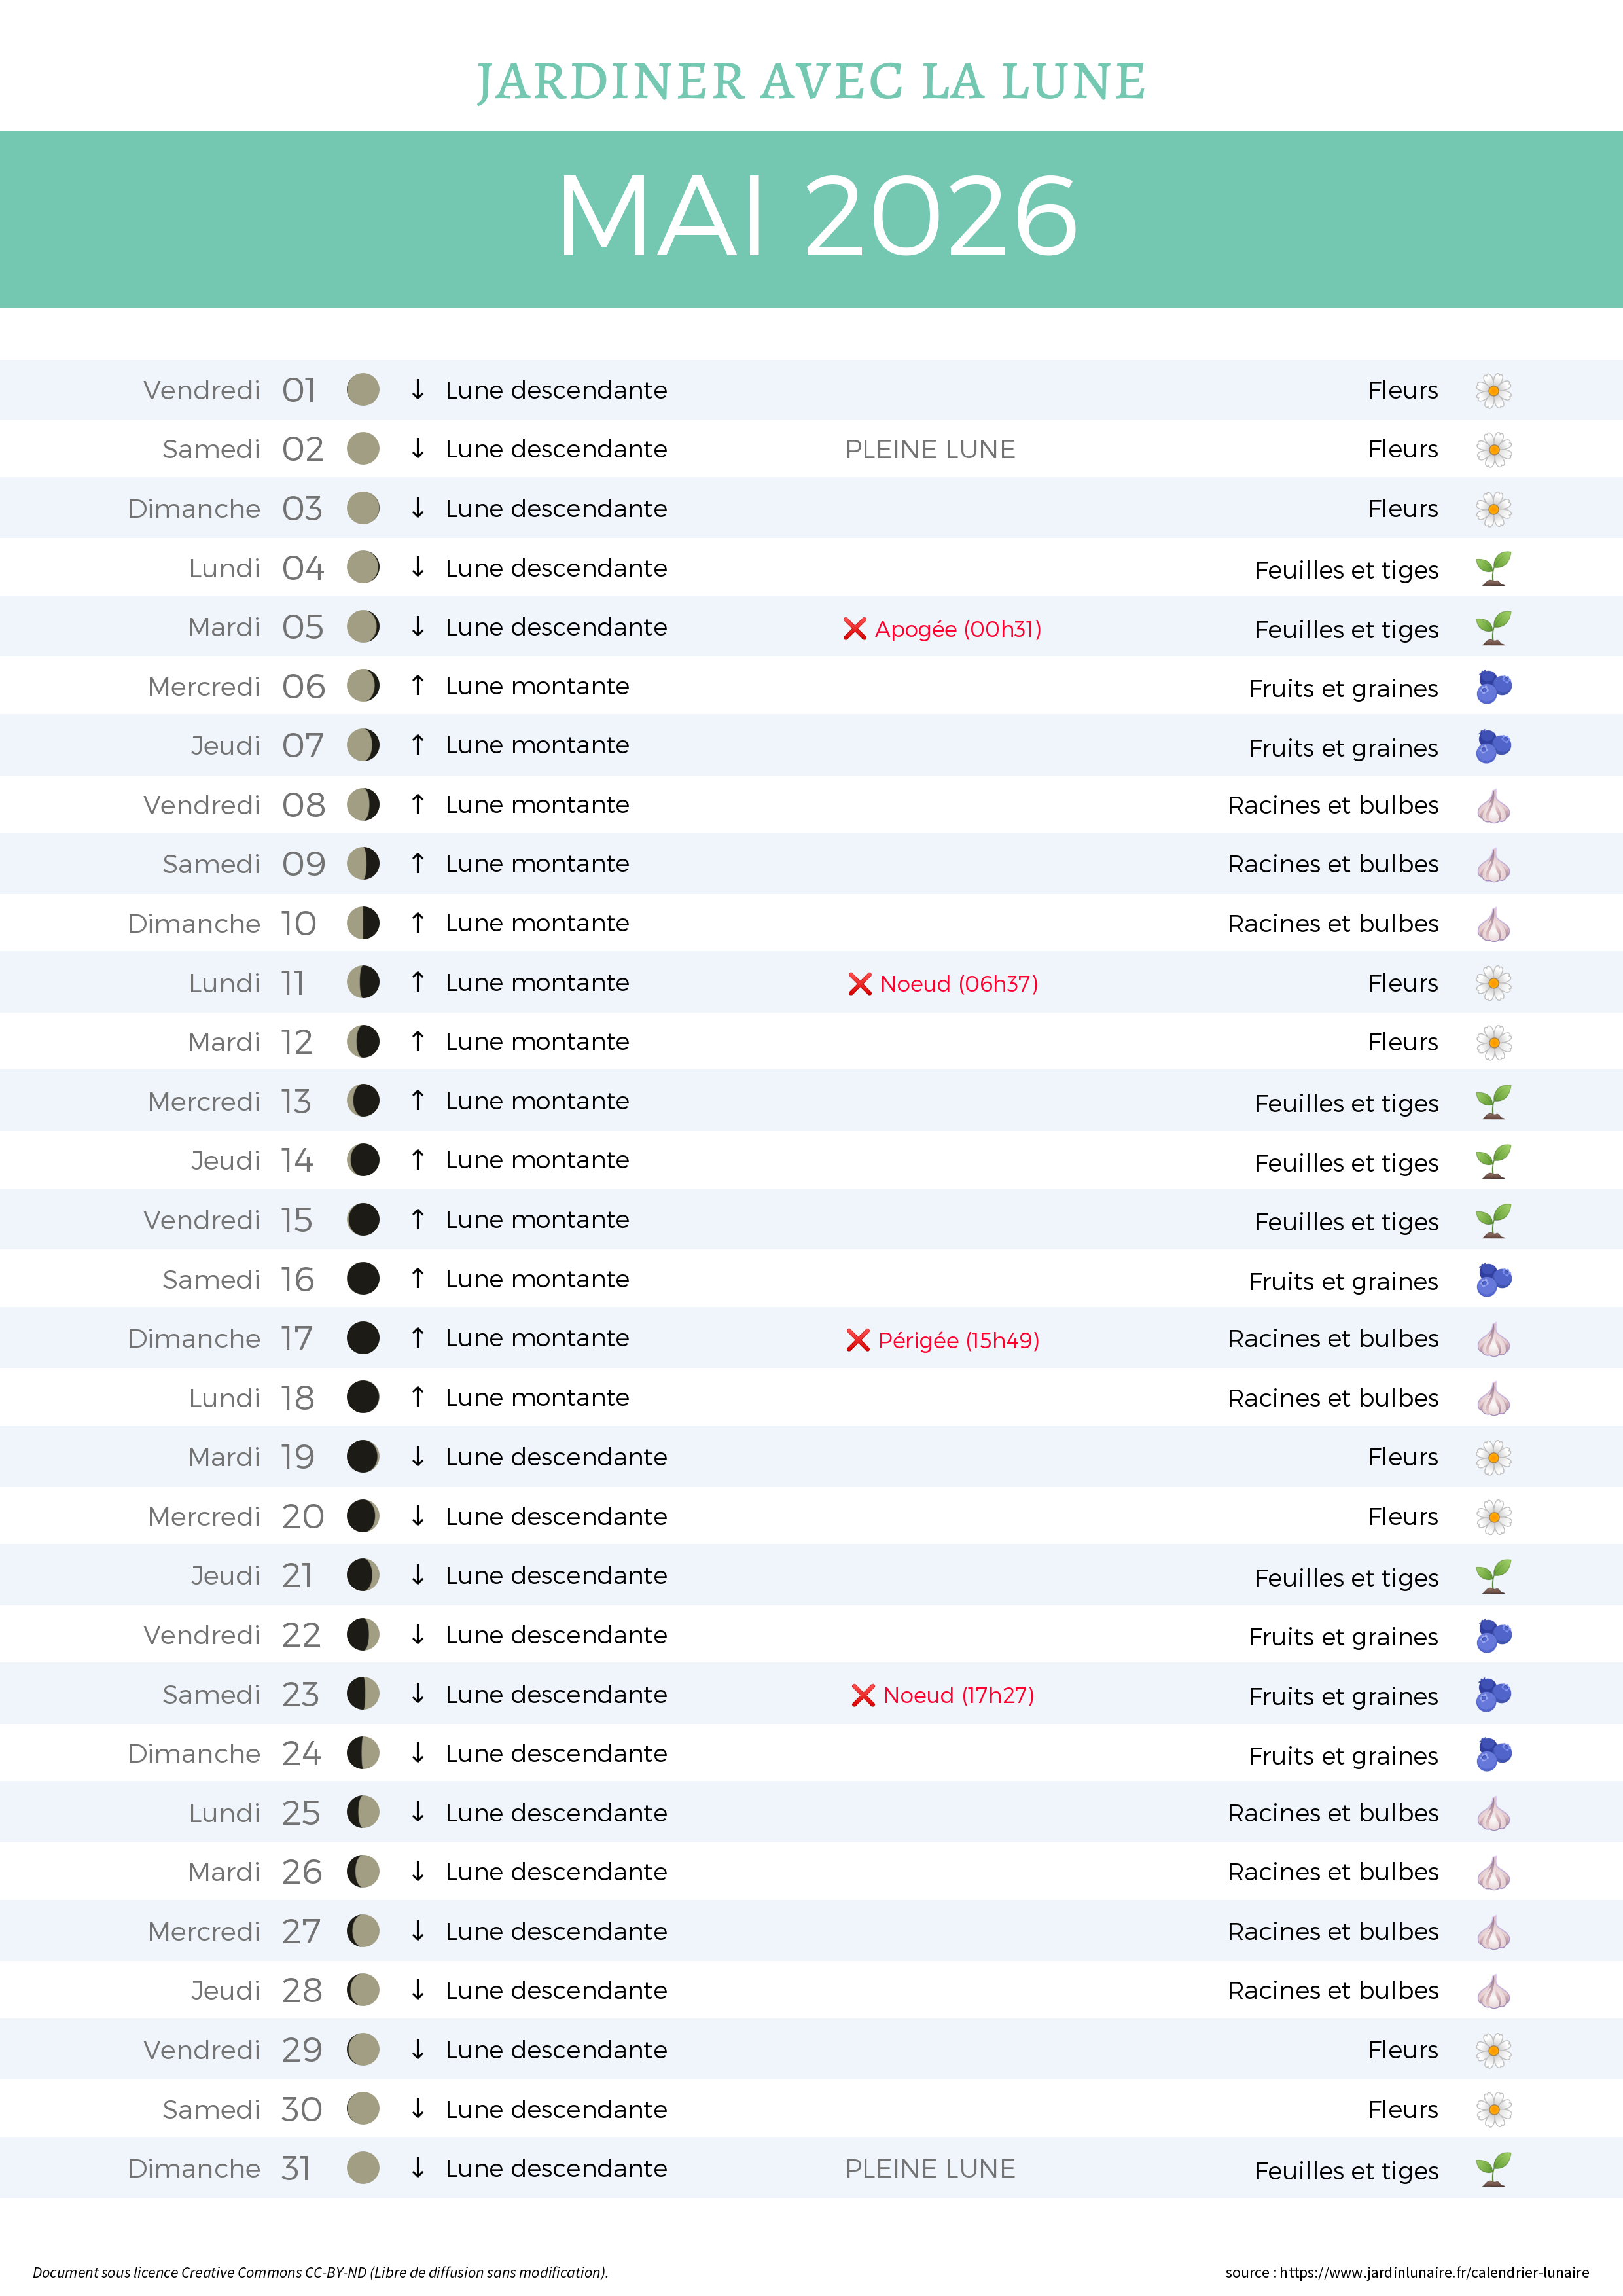Image resolution: width=1623 pixels, height=2296 pixels.
Task: Click the seedling icon on Lundi 04 row
Action: (1493, 569)
